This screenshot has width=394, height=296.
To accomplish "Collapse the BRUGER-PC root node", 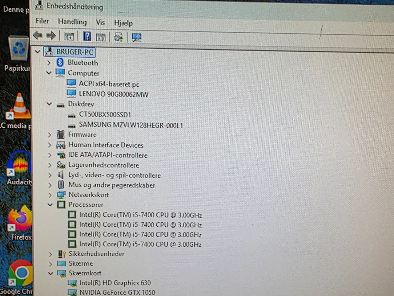I will point(38,51).
